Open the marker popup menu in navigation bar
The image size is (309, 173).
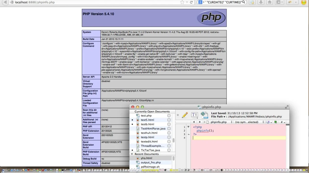tap(269, 122)
